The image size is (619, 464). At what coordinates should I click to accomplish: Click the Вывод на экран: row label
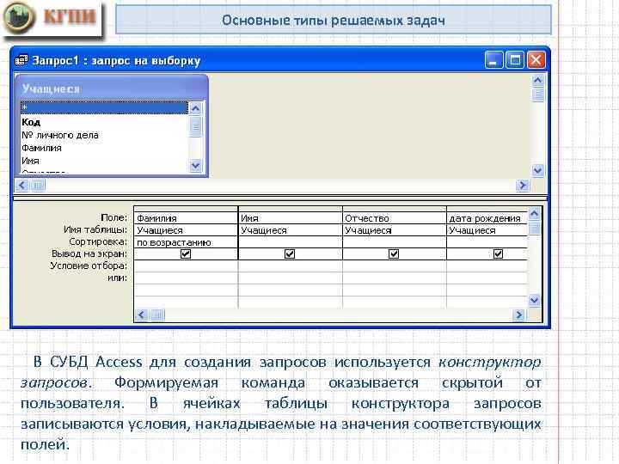(x=89, y=253)
